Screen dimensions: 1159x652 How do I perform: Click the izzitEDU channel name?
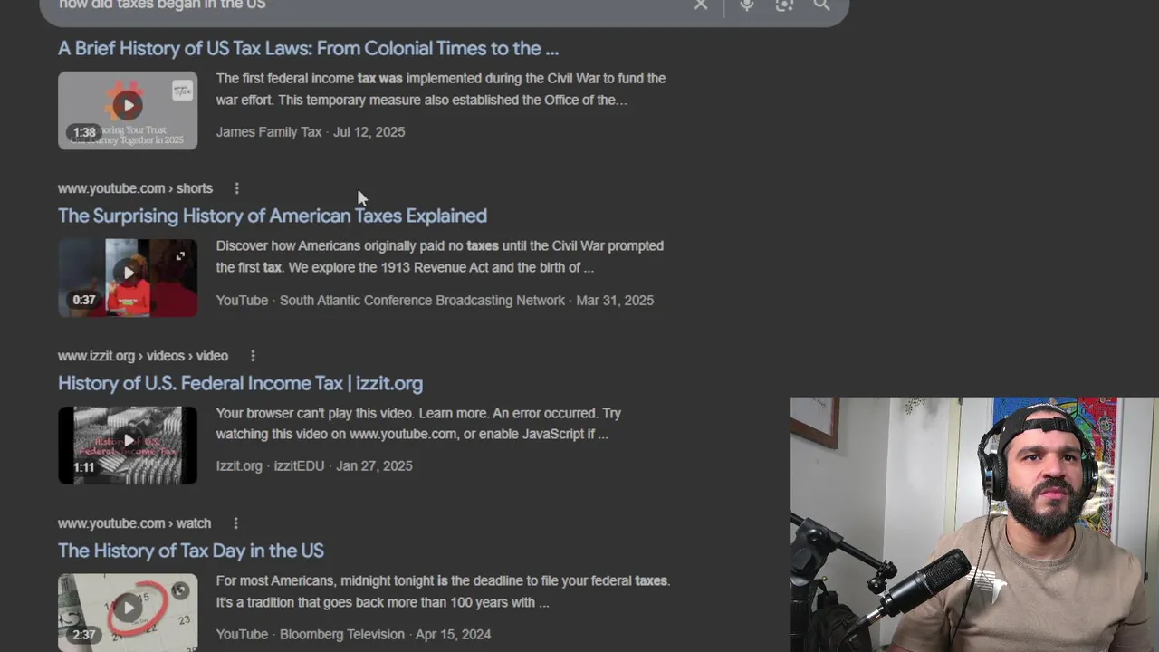[299, 465]
